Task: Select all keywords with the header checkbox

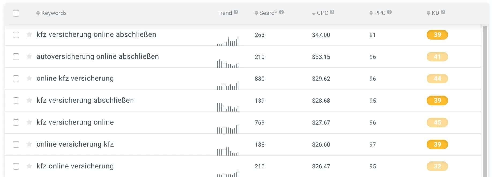Action: point(16,13)
